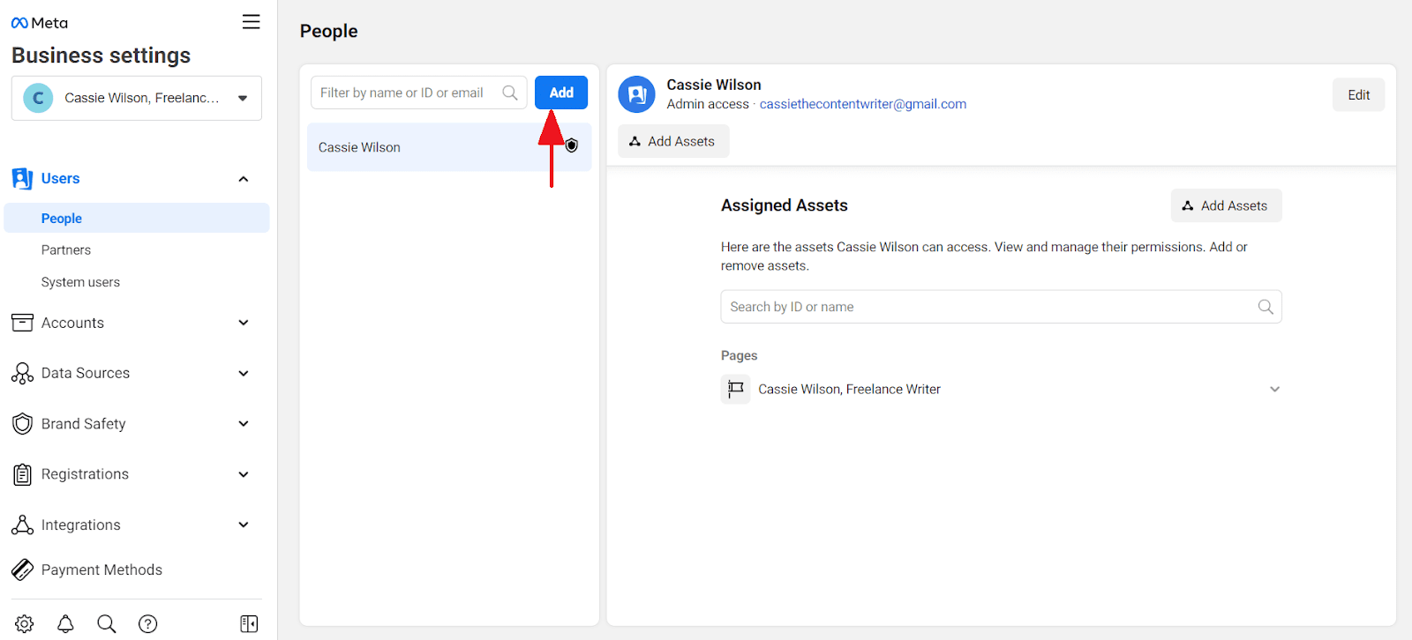
Task: Click the Users section icon
Action: point(22,179)
